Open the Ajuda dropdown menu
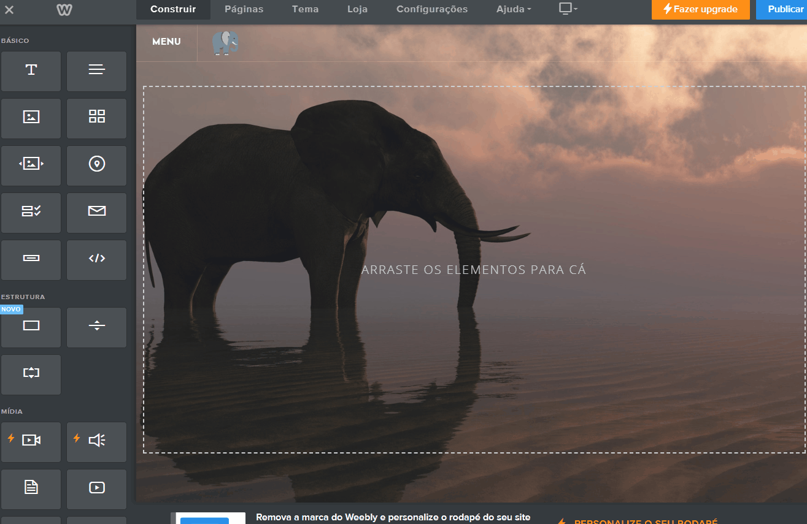807x524 pixels. [x=514, y=9]
